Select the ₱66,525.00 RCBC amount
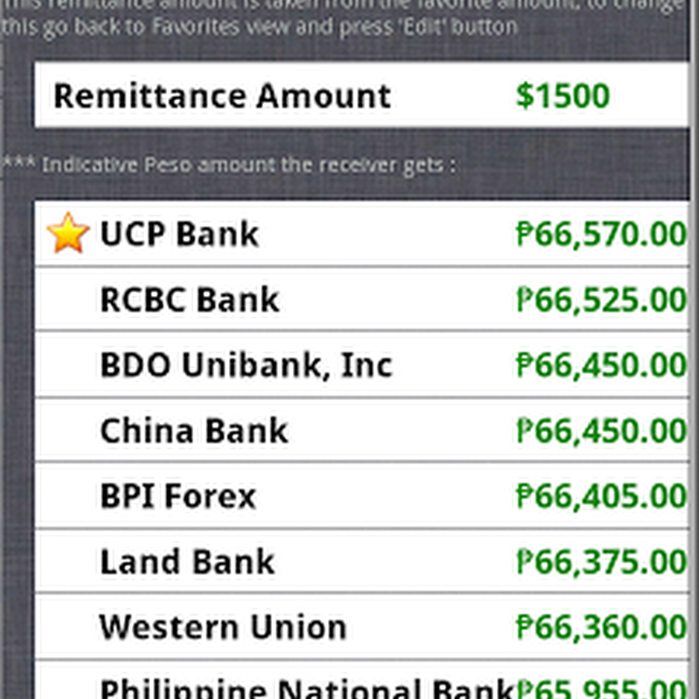The image size is (699, 699). pos(601,300)
